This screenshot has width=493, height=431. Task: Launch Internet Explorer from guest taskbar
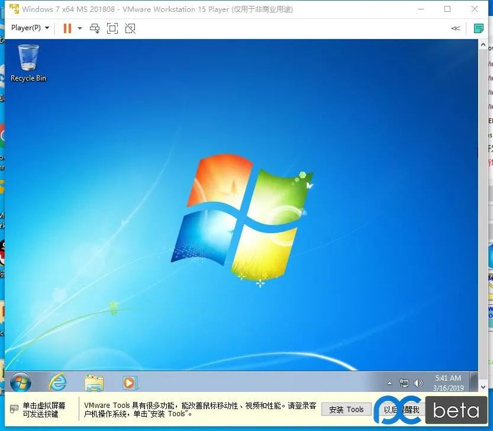click(57, 382)
